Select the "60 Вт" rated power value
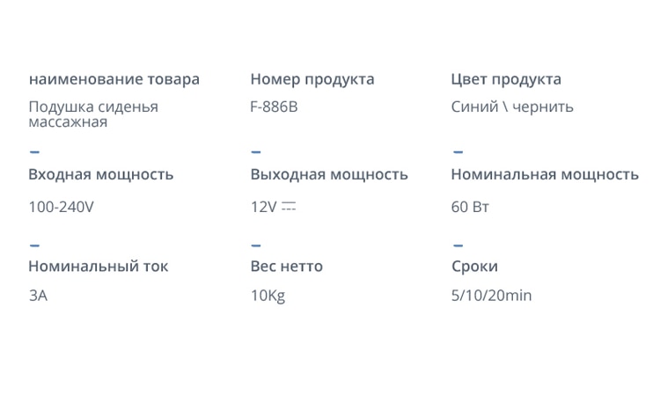Screen dimensions: 660x410 pyautogui.click(x=470, y=208)
